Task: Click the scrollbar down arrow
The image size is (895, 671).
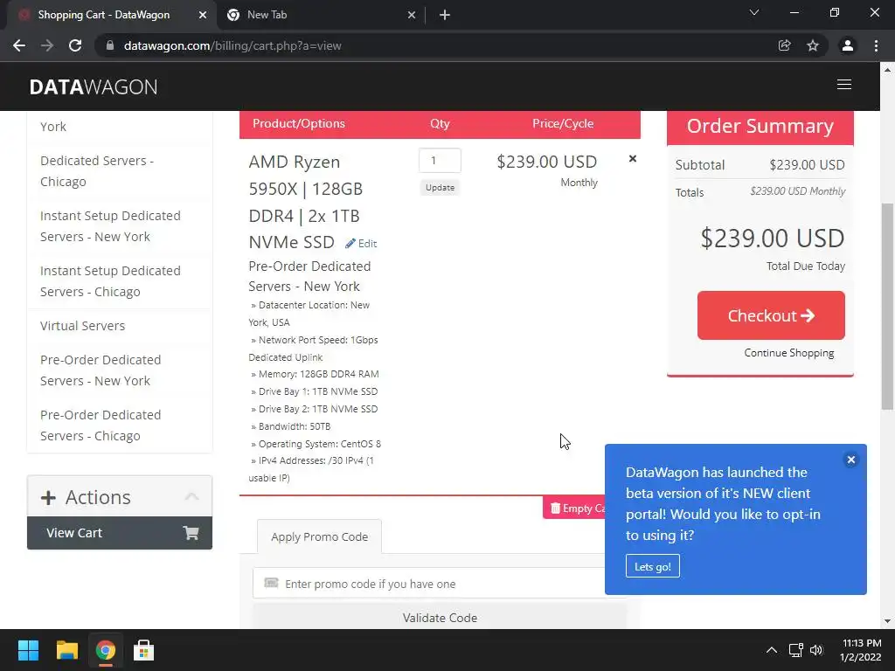Action: point(887,621)
